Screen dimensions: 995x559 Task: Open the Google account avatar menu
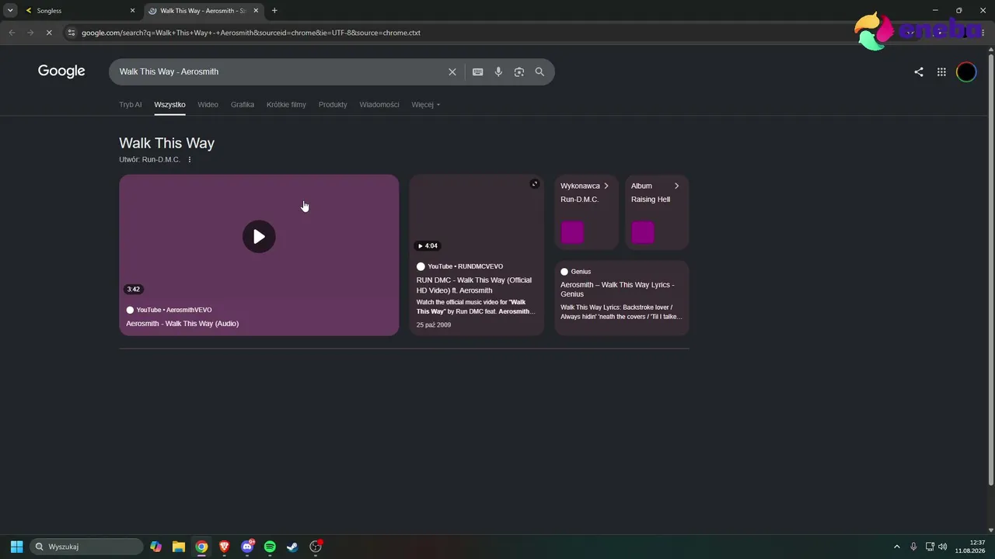pos(966,72)
